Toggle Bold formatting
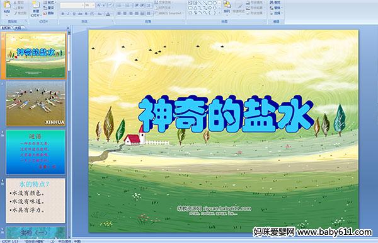 point(62,14)
